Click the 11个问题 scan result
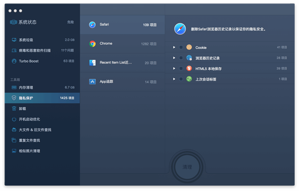 (x=67, y=50)
